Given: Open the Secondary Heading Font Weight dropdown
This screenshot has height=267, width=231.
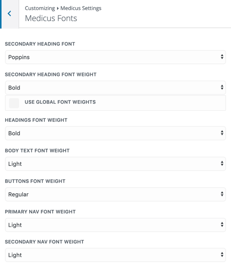Looking at the screenshot, I should (x=115, y=88).
